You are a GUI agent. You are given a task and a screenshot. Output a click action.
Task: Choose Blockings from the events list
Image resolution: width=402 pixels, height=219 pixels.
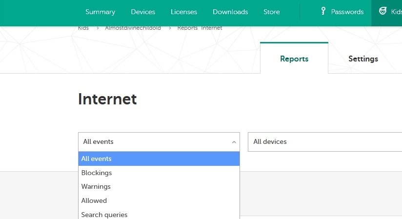97,173
